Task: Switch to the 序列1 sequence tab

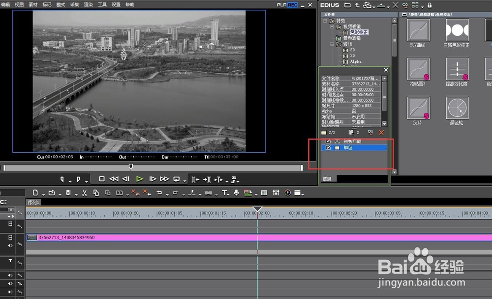Action: pyautogui.click(x=33, y=203)
